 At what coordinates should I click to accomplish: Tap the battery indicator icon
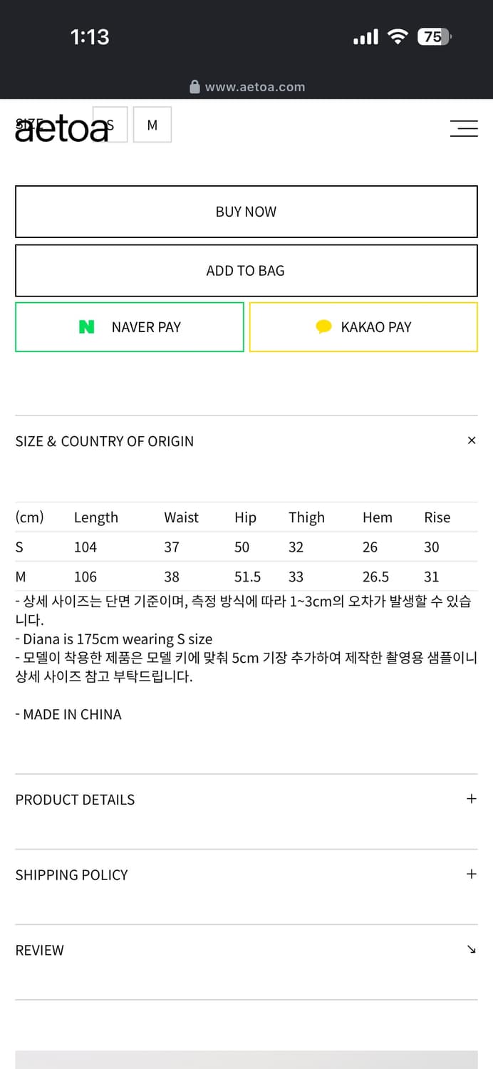click(433, 36)
